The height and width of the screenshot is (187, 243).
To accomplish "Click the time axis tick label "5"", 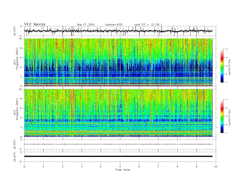I will point(120,167).
